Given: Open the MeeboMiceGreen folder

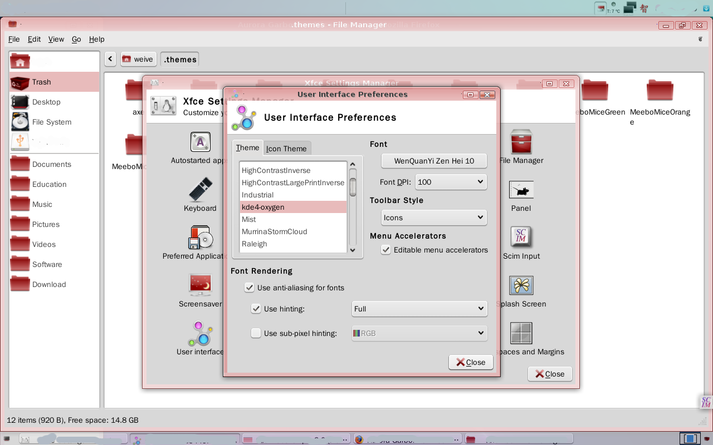Looking at the screenshot, I should 595,91.
